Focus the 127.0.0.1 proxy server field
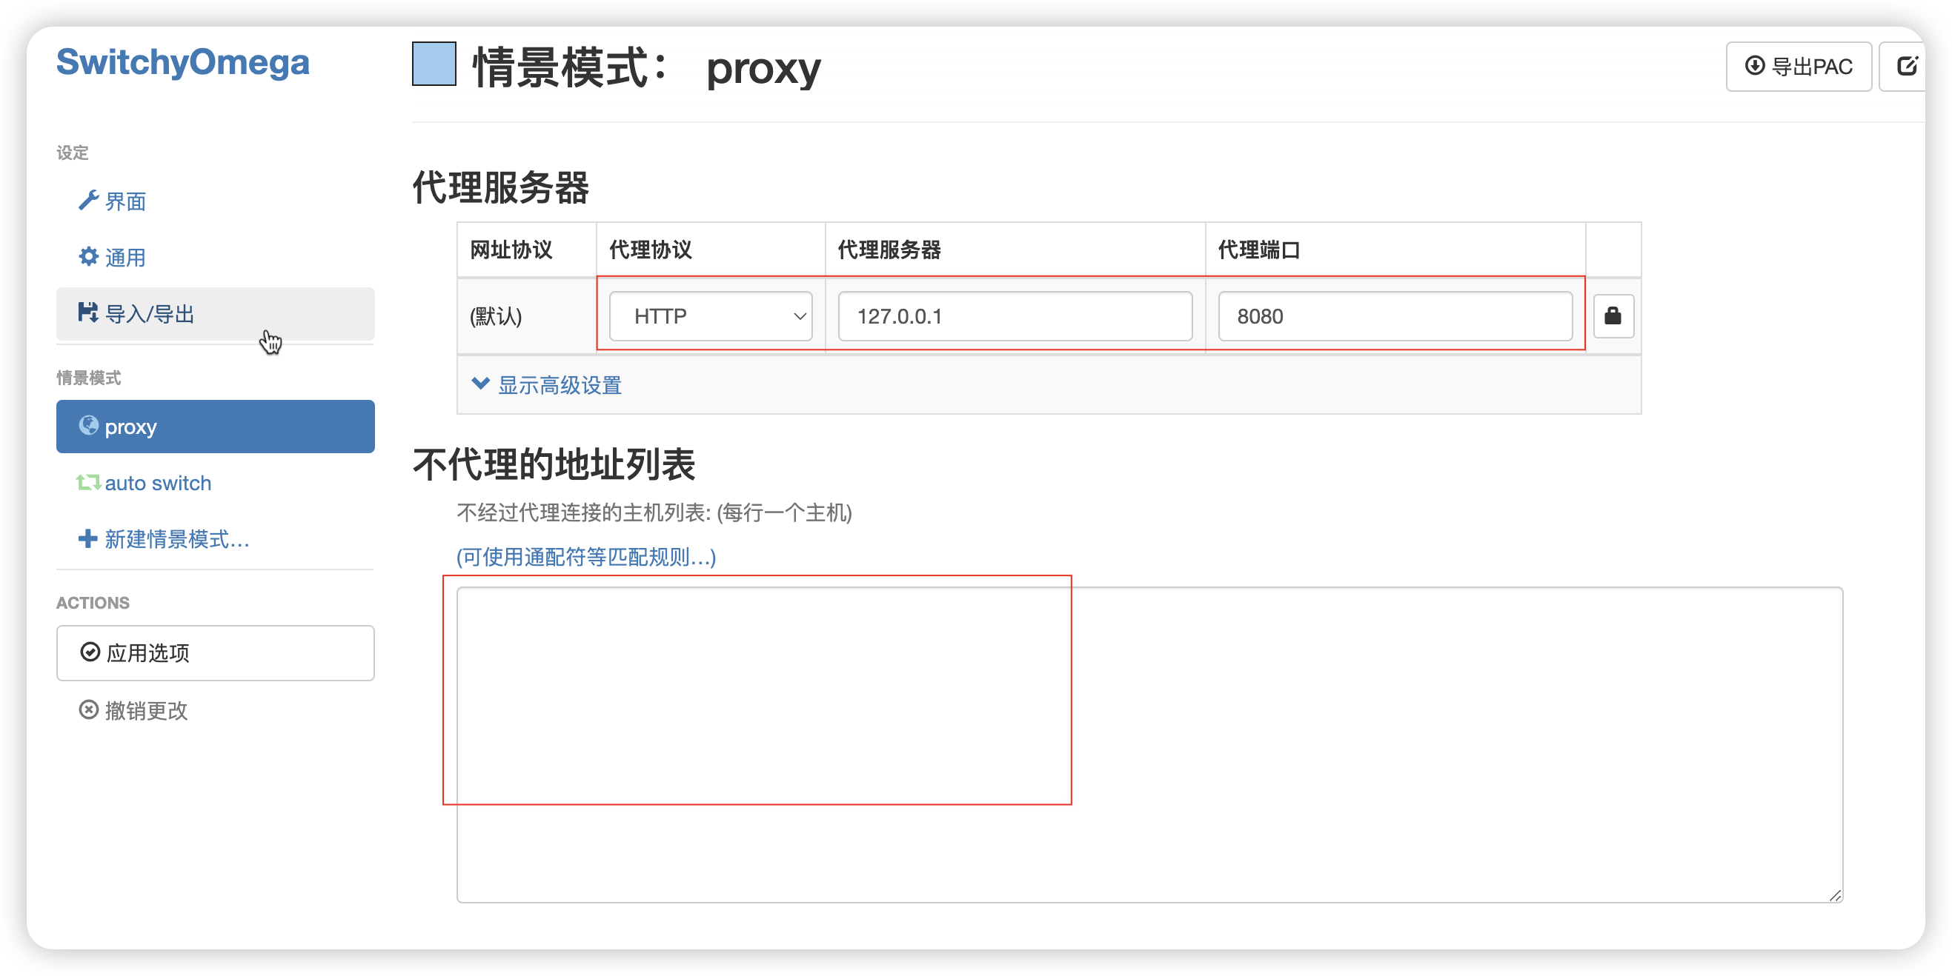The height and width of the screenshot is (976, 1952). click(1015, 315)
